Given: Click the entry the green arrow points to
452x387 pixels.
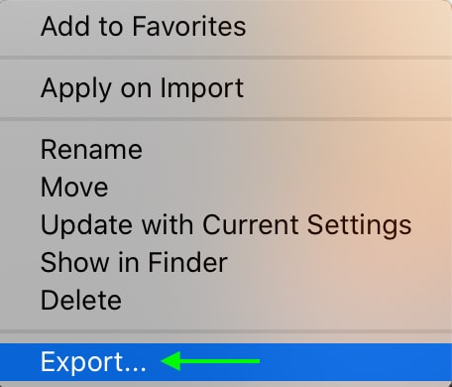Looking at the screenshot, I should [x=226, y=362].
